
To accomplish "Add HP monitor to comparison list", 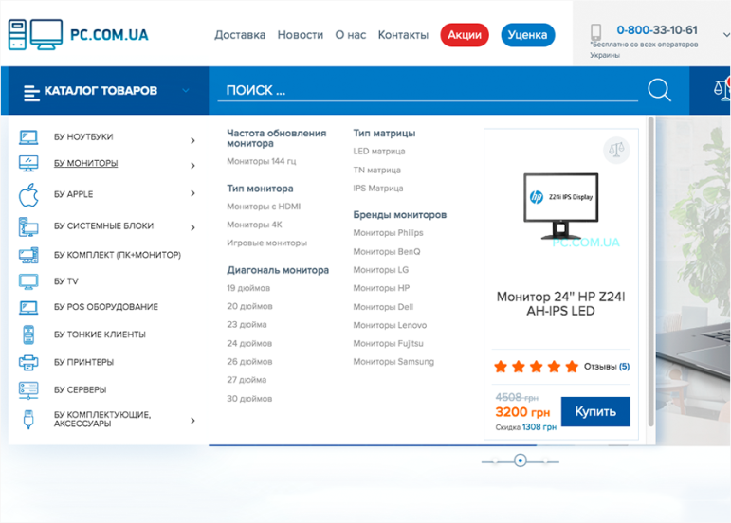I will pos(616,149).
